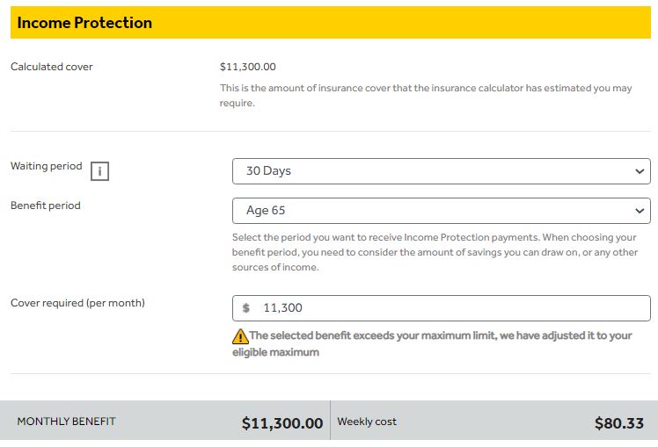This screenshot has width=658, height=447.
Task: Click the Weekly cost label
Action: coord(366,422)
